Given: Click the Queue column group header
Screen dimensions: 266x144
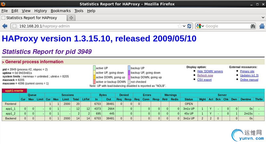Looking at the screenshot, I should click(x=32, y=95).
